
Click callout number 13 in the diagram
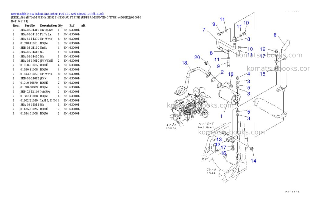coord(219,140)
